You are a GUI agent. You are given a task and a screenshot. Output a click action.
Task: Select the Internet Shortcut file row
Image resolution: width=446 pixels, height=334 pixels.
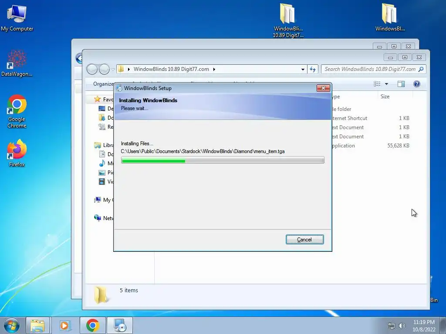pos(371,118)
